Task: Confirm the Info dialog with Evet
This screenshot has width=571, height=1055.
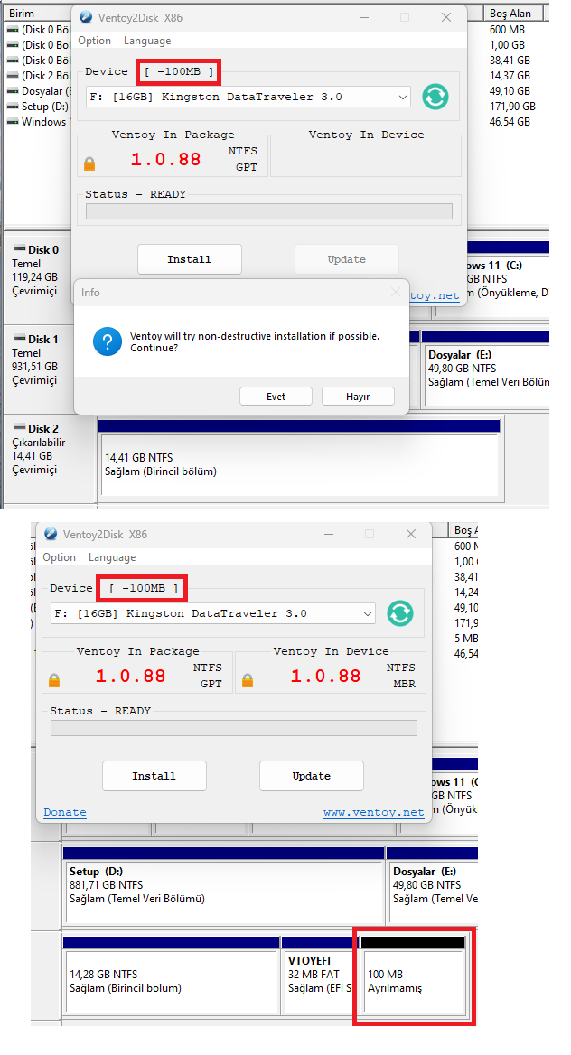Action: pyautogui.click(x=276, y=397)
